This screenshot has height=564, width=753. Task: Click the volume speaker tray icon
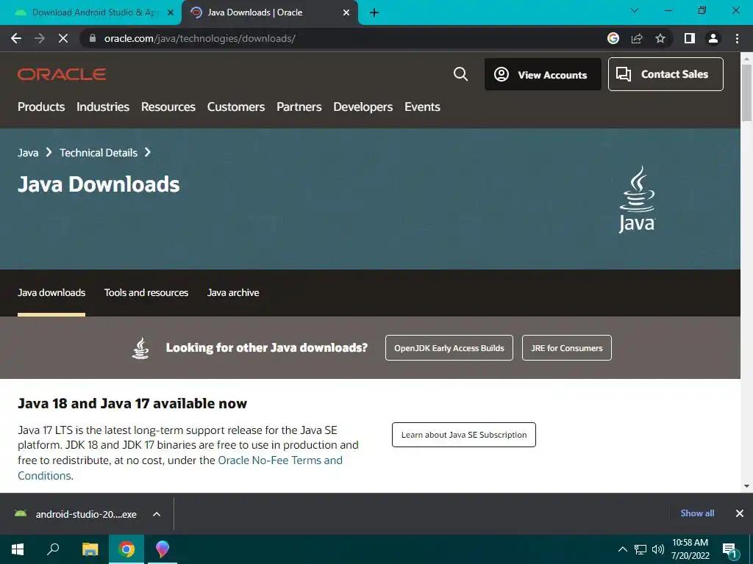point(658,549)
